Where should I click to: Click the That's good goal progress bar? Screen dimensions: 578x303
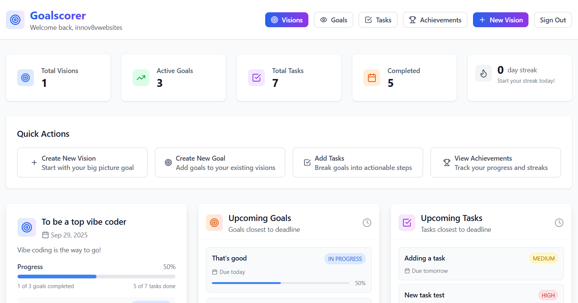pos(280,283)
